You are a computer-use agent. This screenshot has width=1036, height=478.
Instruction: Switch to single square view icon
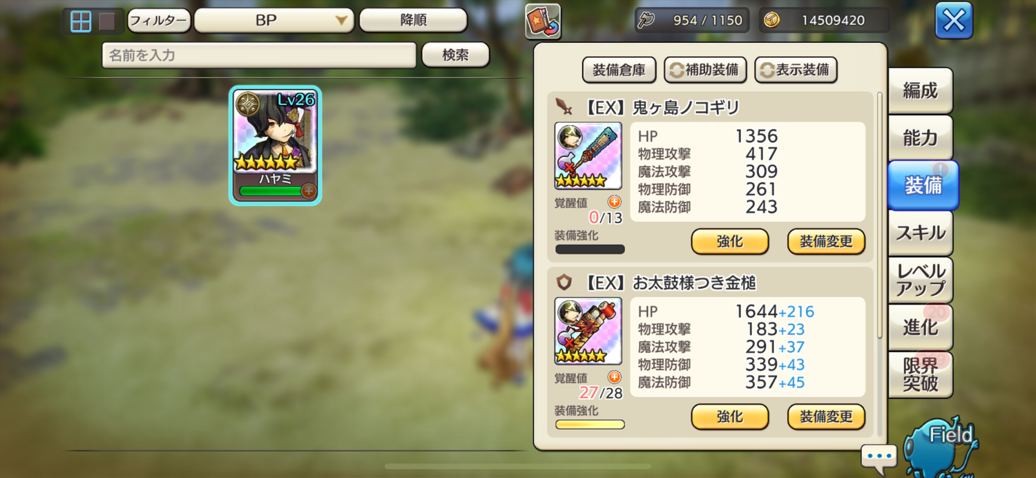point(107,21)
